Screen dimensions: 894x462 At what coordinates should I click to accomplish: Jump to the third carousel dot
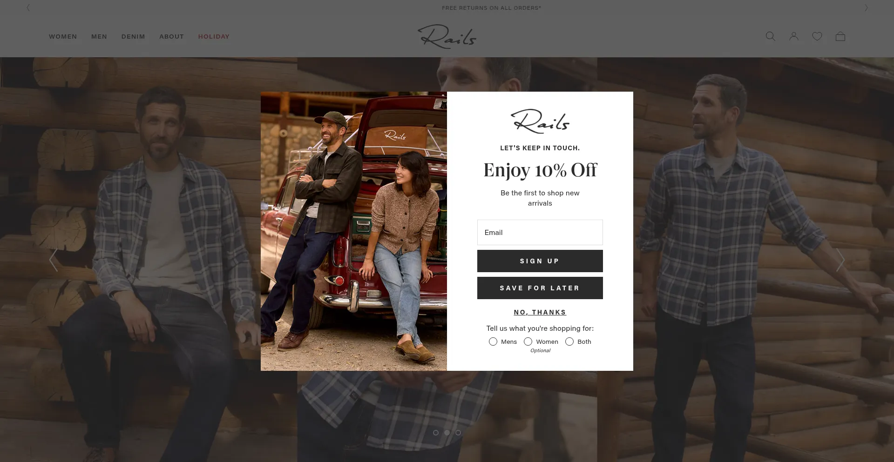coord(458,433)
